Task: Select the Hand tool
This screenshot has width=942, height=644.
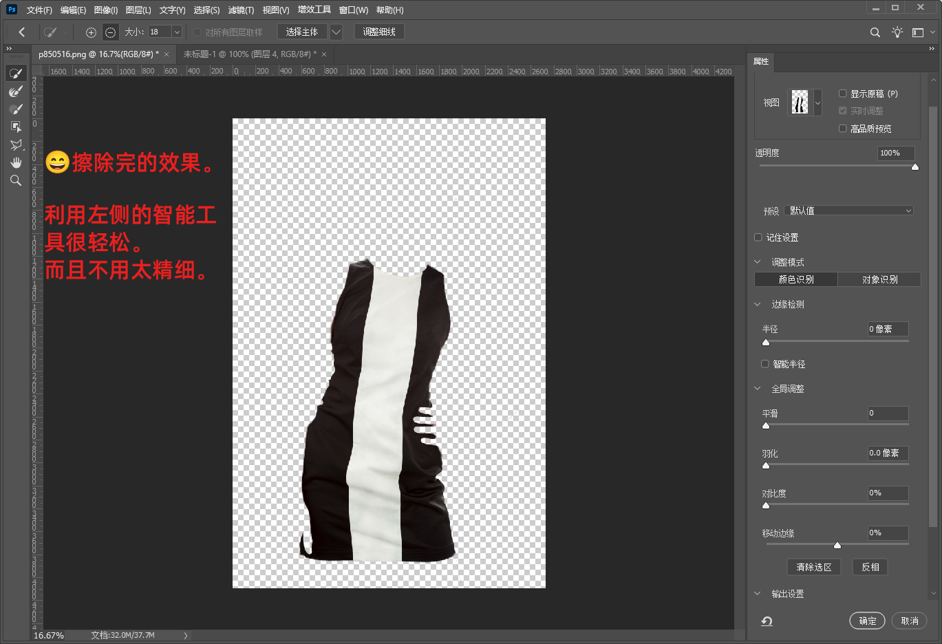Action: click(16, 163)
